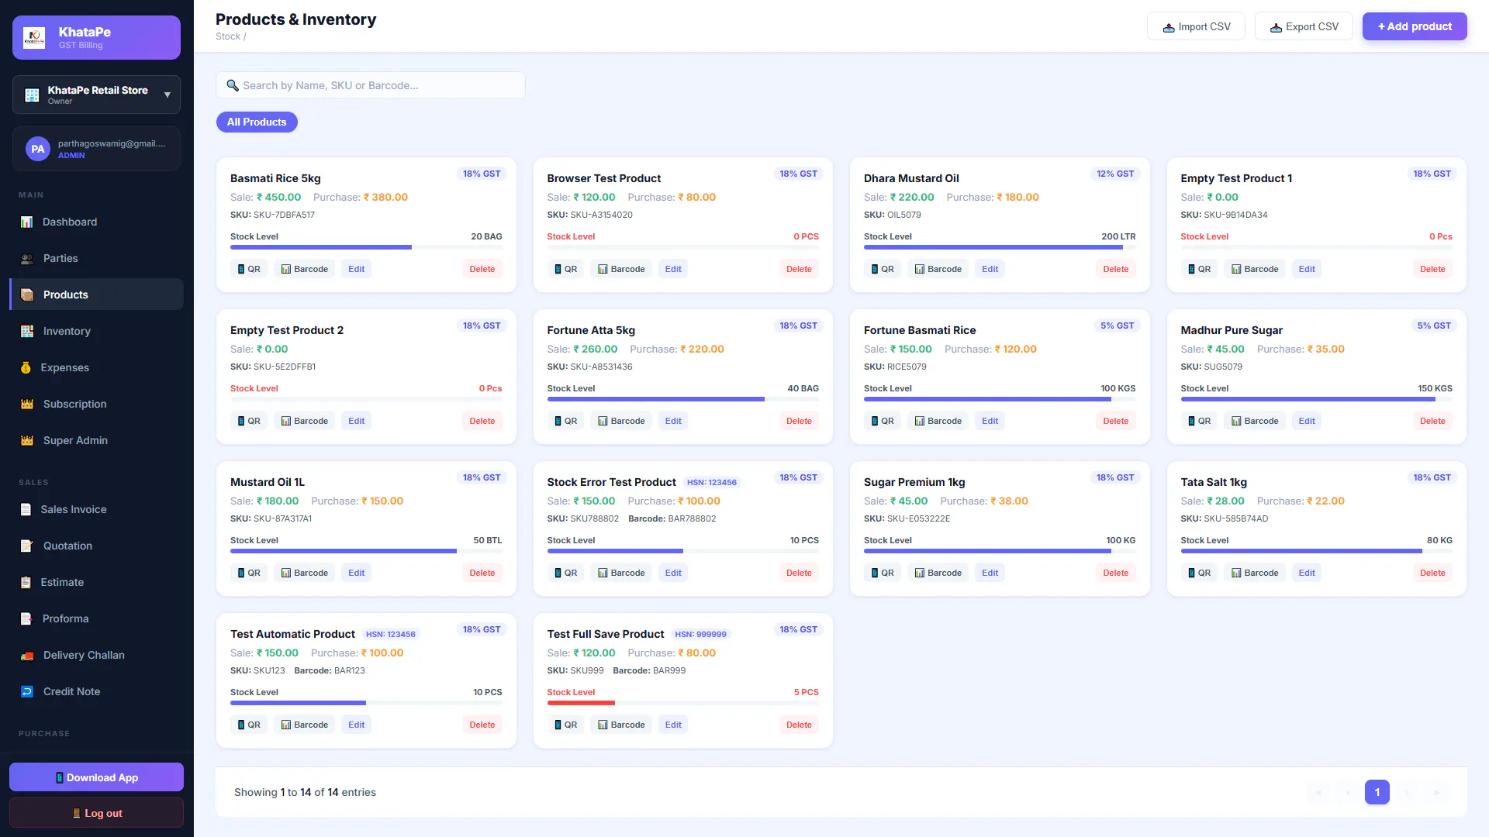Image resolution: width=1489 pixels, height=837 pixels.
Task: Open Barcode for Empty Test Product 2
Action: click(305, 421)
